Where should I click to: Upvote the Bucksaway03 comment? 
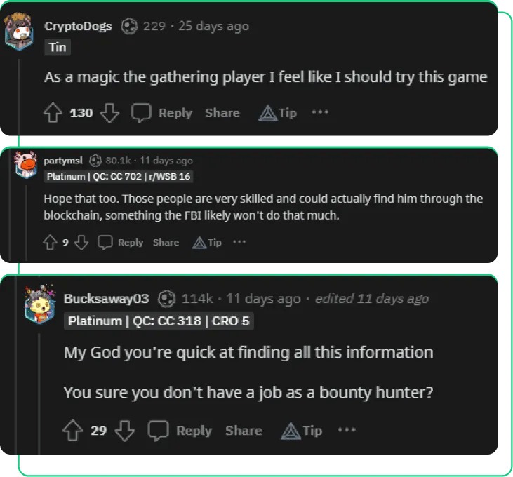(73, 431)
